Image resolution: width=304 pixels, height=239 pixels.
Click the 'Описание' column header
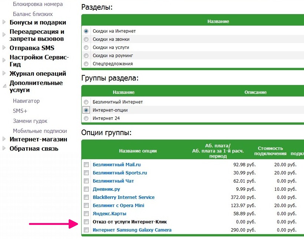click(x=255, y=92)
